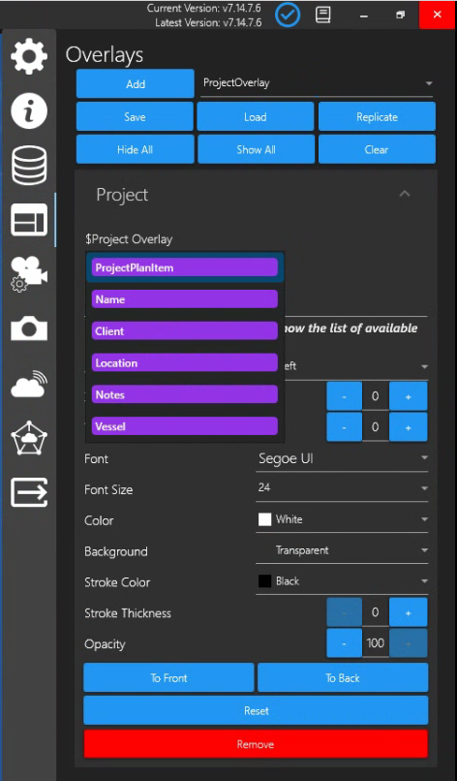457x781 pixels.
Task: Open the White color swatch dropdown
Action: pos(342,520)
